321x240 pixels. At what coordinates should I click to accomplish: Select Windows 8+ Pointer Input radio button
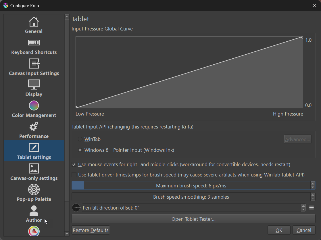(x=80, y=150)
